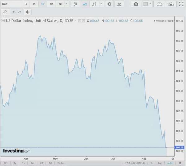186x166 pixels.
Task: Click the 107.00 price axis label
Action: 179,21
